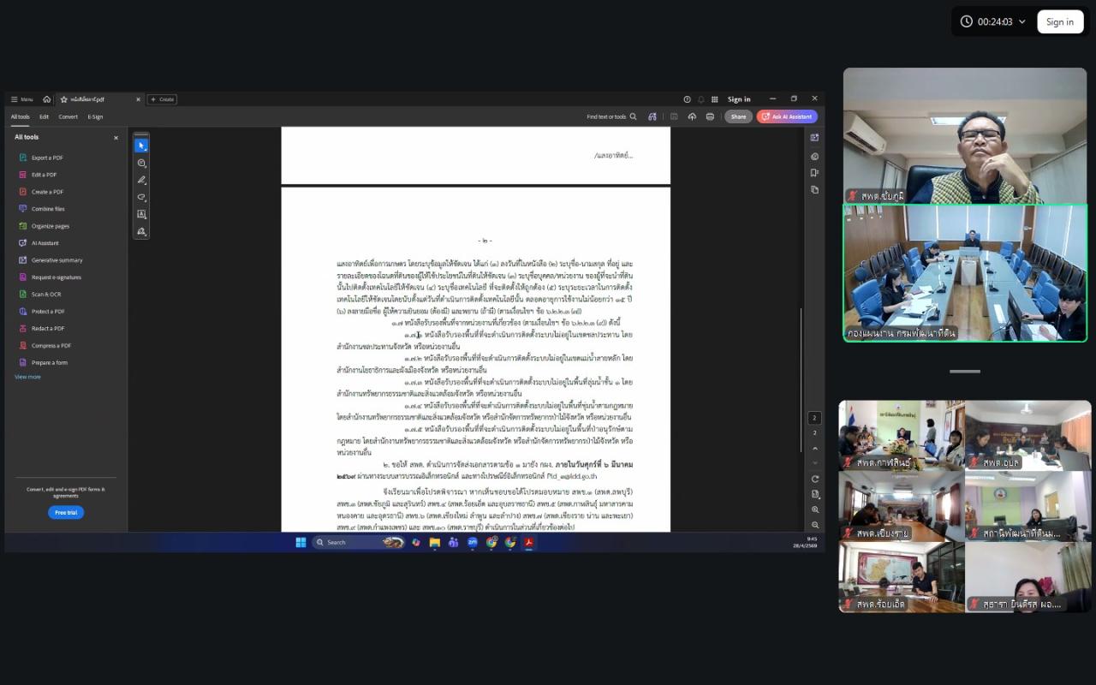Choose the stamp signature tool
Viewport: 1096px width, 685px height.
tap(141, 231)
